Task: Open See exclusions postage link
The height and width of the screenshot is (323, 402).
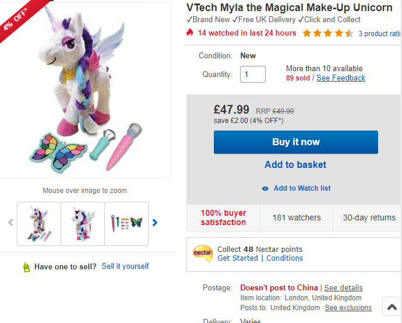Action: point(348,308)
